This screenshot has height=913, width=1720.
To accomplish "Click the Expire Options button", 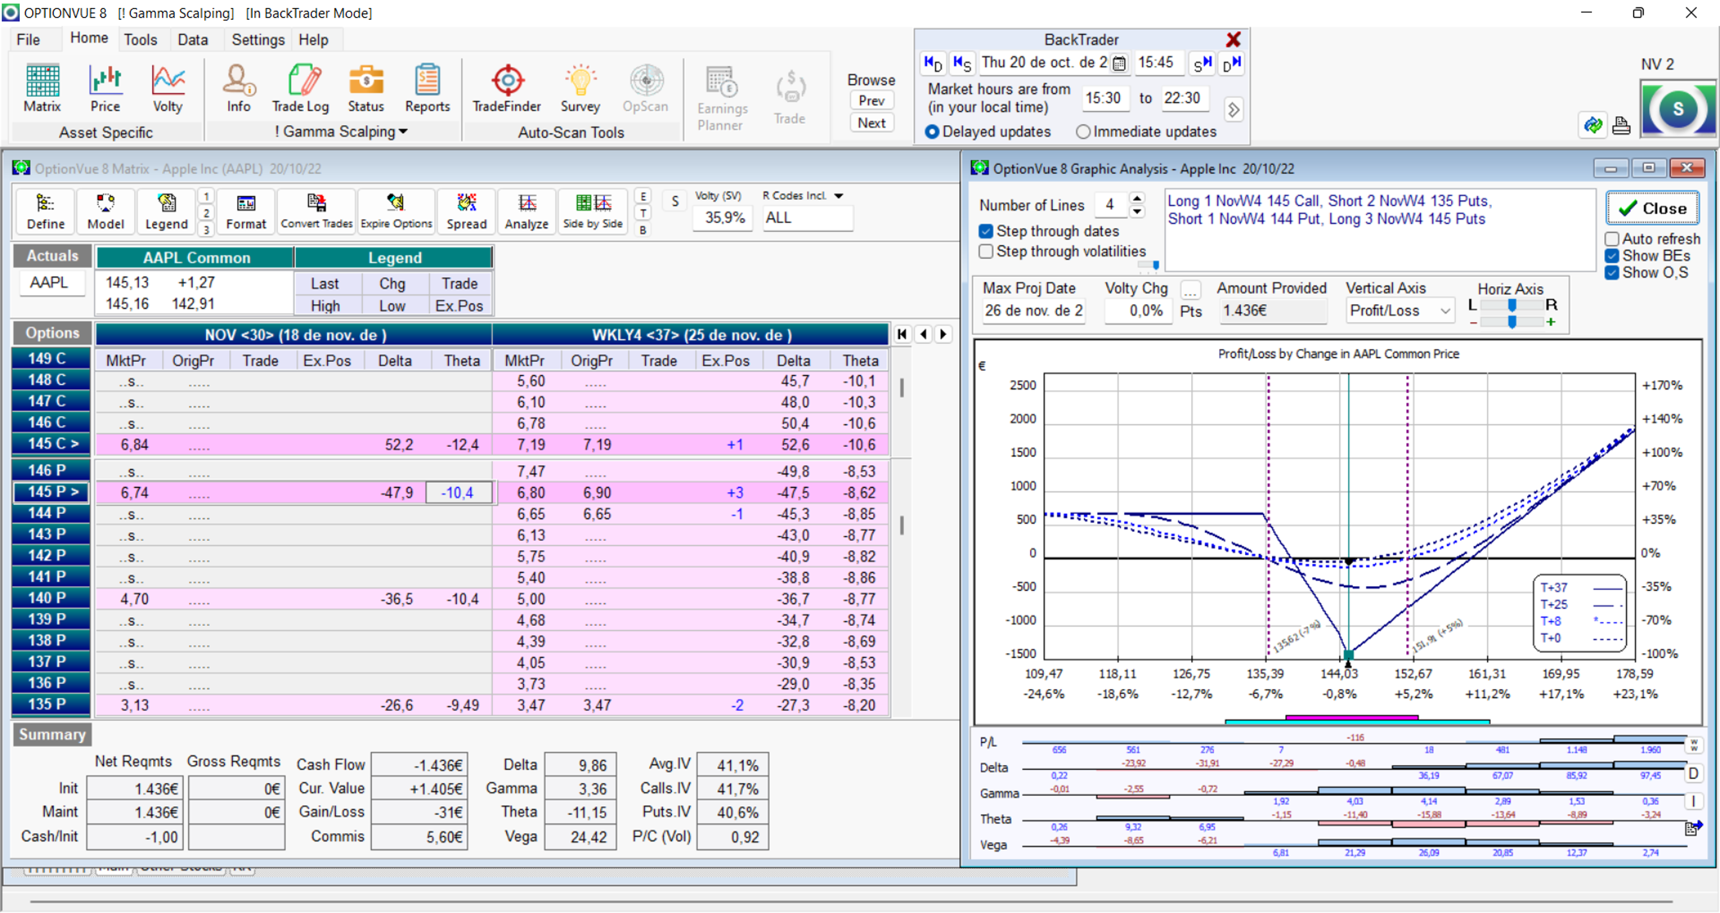I will point(397,211).
